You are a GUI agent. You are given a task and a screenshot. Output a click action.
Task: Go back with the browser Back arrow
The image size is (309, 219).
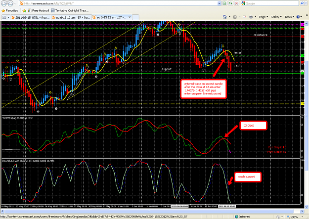point(4,3)
